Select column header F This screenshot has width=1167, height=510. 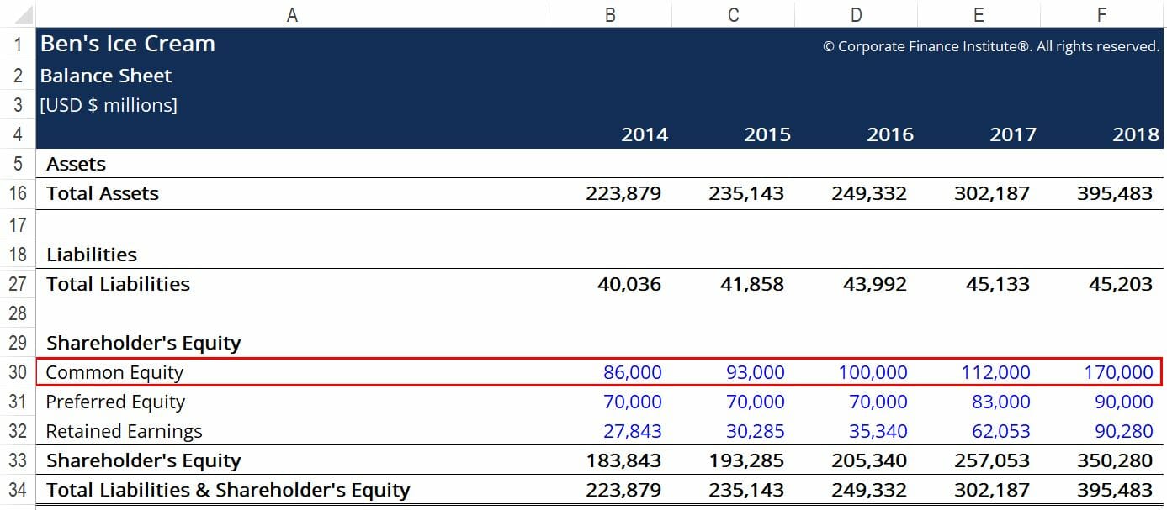1101,13
